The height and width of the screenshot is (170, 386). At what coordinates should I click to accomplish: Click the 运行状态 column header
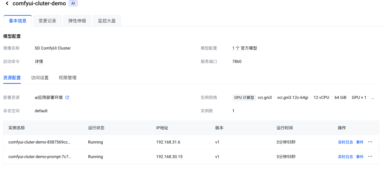click(x=96, y=128)
